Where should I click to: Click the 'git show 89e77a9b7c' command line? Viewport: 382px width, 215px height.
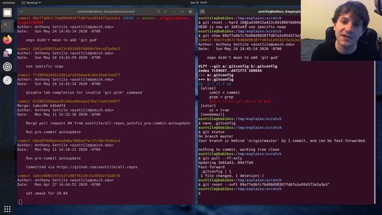click(x=249, y=36)
